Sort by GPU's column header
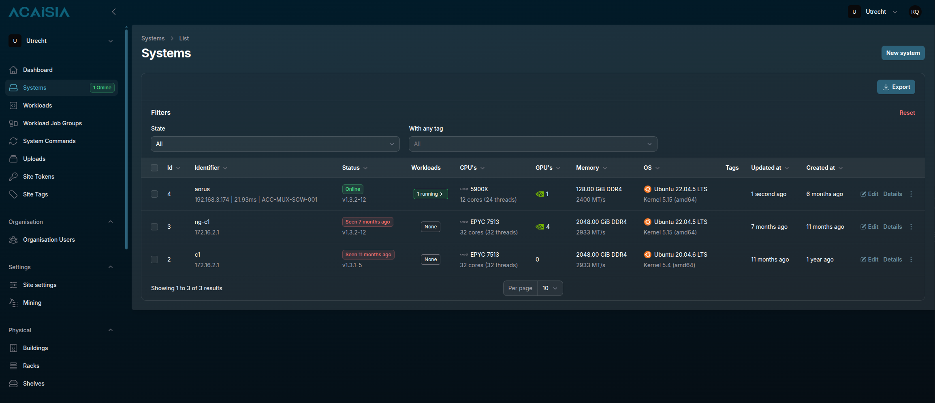Image resolution: width=935 pixels, height=403 pixels. (x=548, y=168)
